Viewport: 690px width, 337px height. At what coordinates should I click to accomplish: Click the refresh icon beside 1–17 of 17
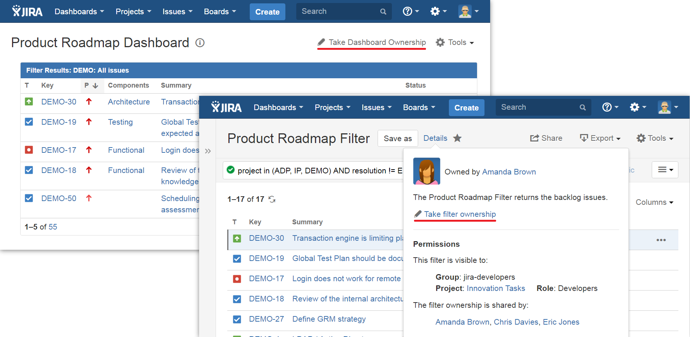(x=272, y=199)
